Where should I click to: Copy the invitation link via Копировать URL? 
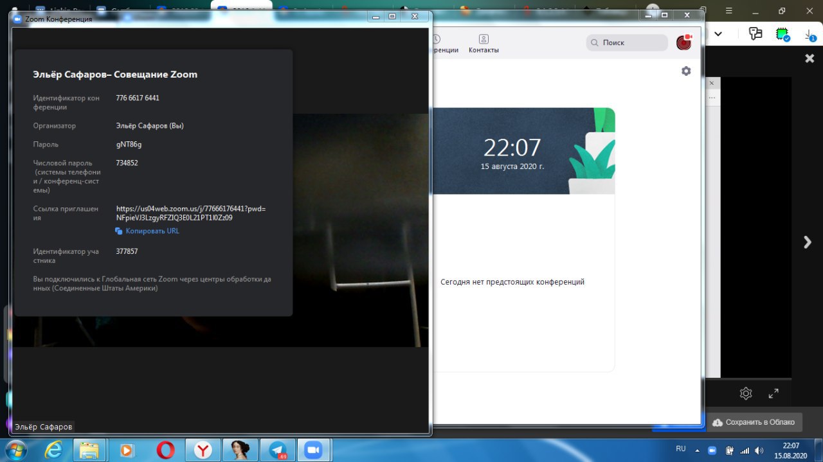click(x=152, y=231)
